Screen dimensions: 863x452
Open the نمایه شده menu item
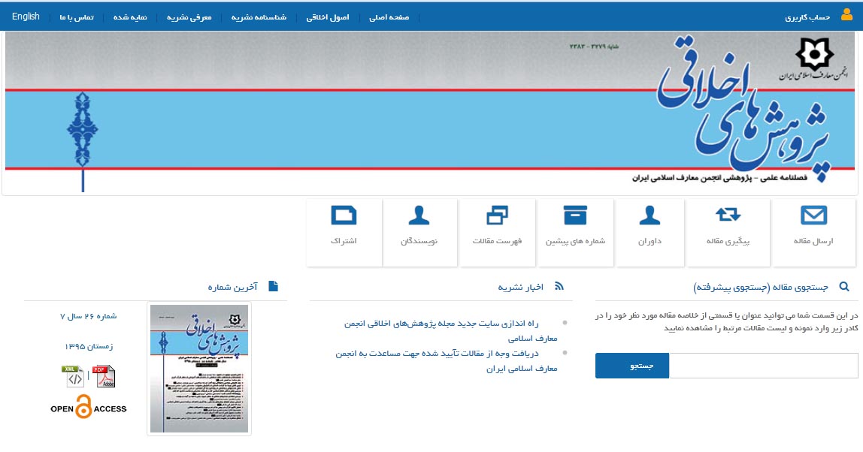pos(130,17)
